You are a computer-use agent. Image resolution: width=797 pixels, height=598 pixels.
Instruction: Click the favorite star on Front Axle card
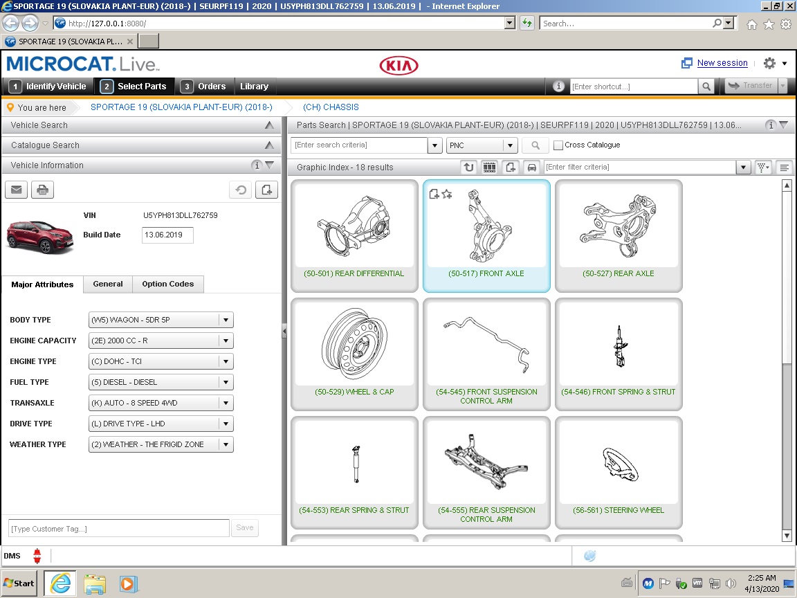coord(447,194)
